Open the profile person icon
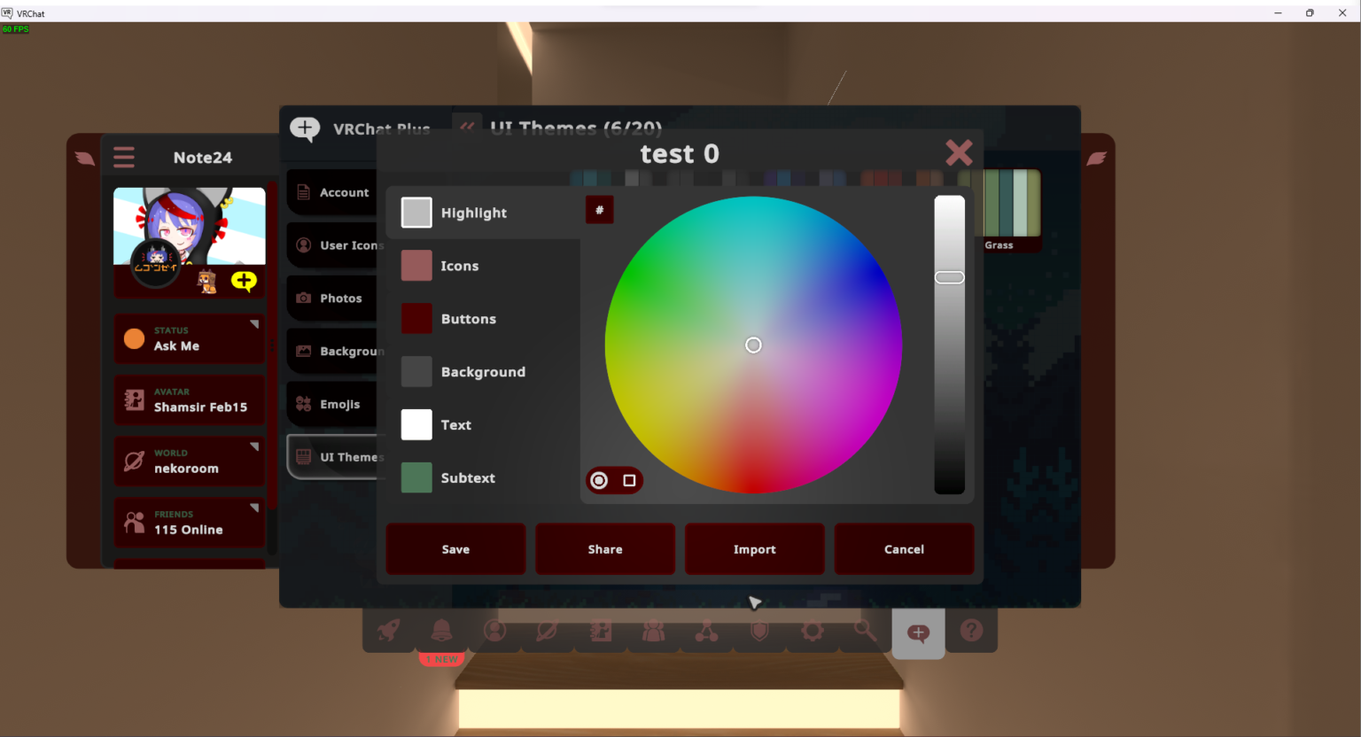Image resolution: width=1361 pixels, height=737 pixels. (x=494, y=631)
